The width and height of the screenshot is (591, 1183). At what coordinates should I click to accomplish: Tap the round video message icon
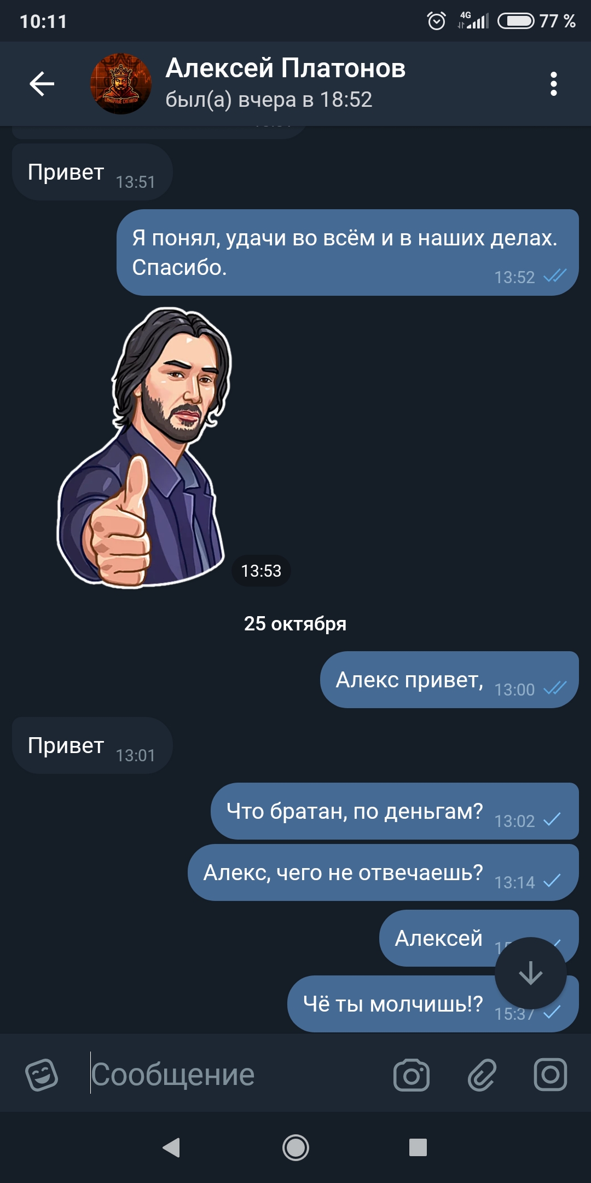click(x=551, y=1075)
